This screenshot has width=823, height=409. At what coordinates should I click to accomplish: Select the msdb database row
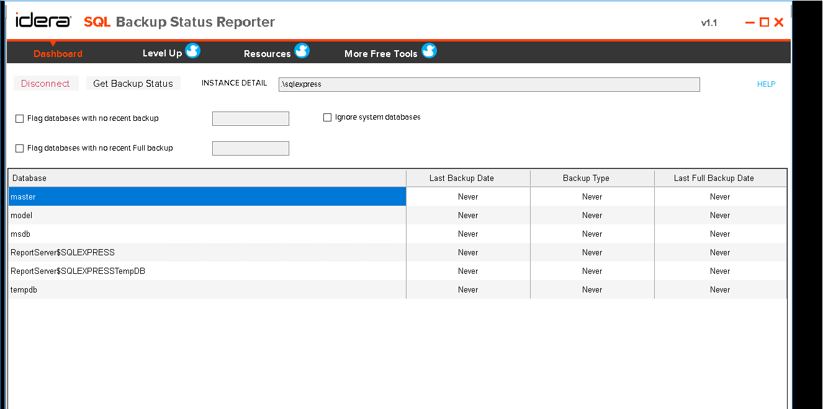click(207, 234)
